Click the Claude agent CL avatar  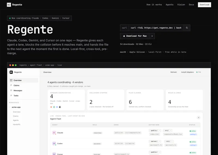click(x=54, y=133)
